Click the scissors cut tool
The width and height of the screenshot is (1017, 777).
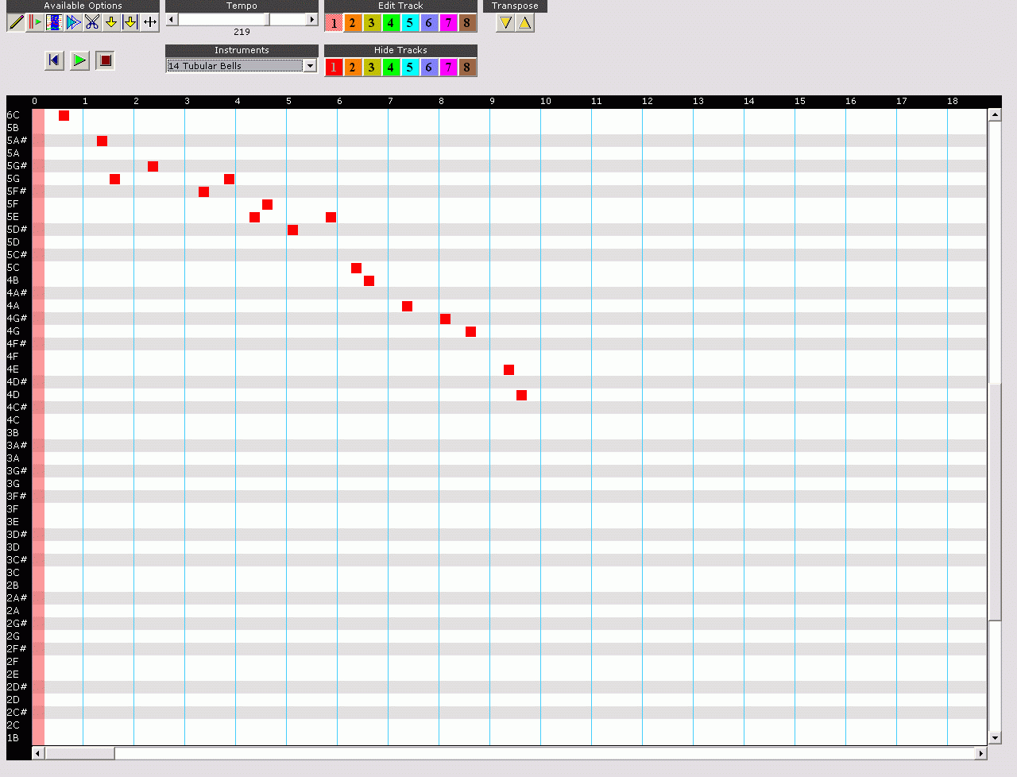pyautogui.click(x=92, y=23)
